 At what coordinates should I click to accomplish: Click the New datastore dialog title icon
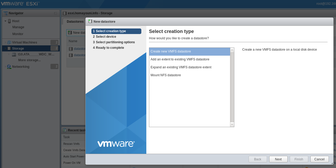pyautogui.click(x=90, y=21)
